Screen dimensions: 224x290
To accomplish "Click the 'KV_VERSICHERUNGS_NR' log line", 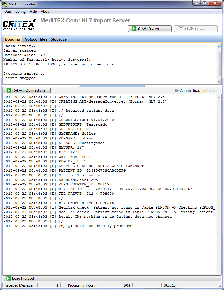I will point(74,166).
